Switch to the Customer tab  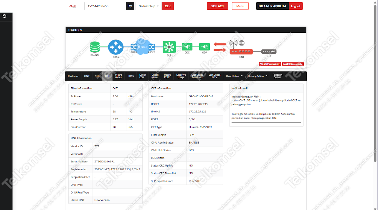[73, 76]
